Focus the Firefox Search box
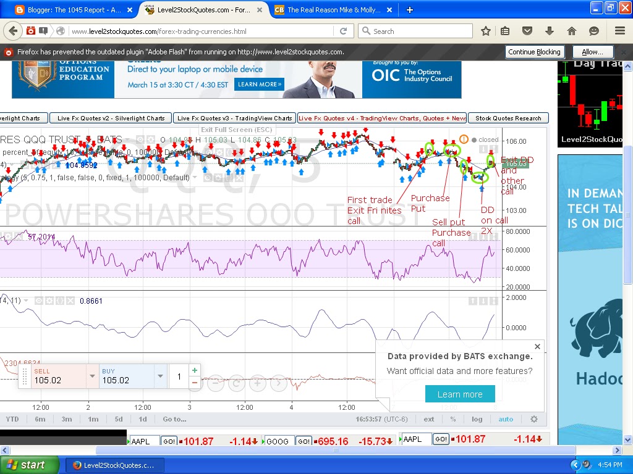 [x=415, y=31]
